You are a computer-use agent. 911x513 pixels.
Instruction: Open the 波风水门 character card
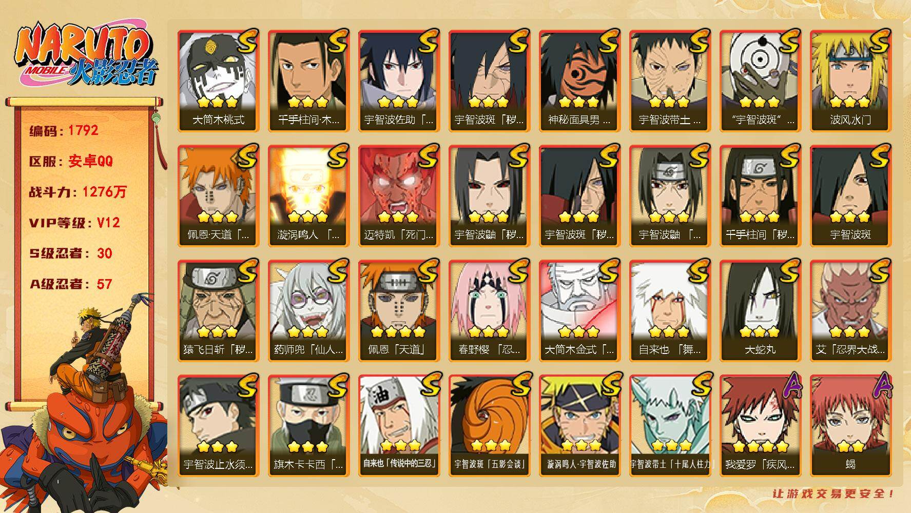[x=850, y=81]
